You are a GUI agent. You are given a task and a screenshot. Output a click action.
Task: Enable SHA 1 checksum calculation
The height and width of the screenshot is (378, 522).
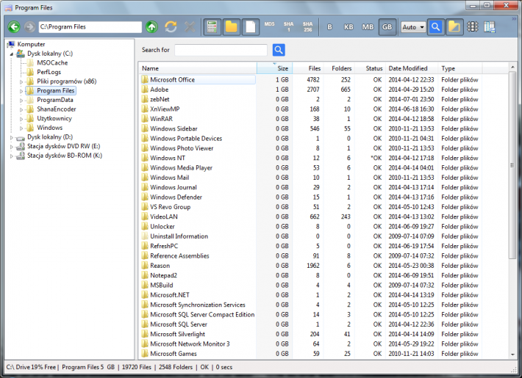[x=289, y=27]
